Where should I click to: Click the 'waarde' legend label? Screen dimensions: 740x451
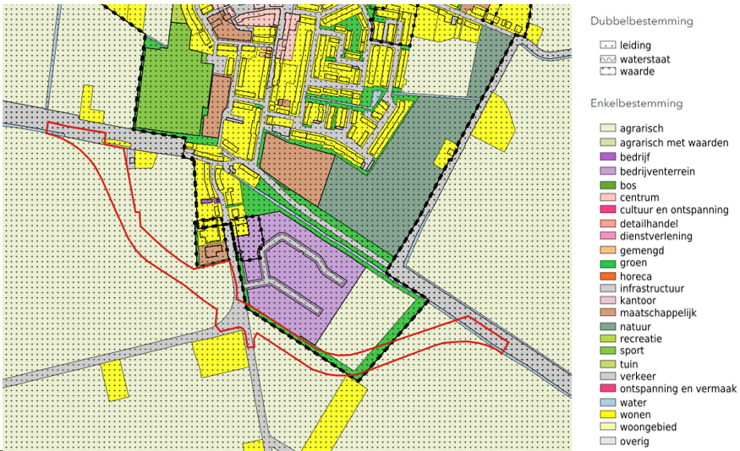(x=637, y=72)
